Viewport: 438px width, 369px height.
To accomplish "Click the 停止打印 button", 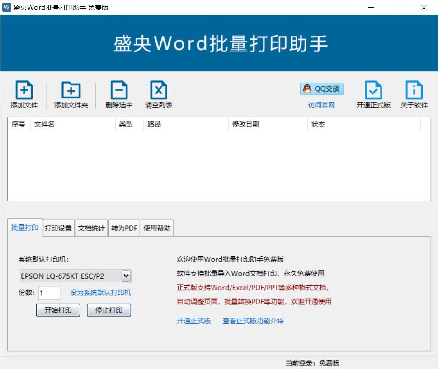I will pyautogui.click(x=109, y=310).
